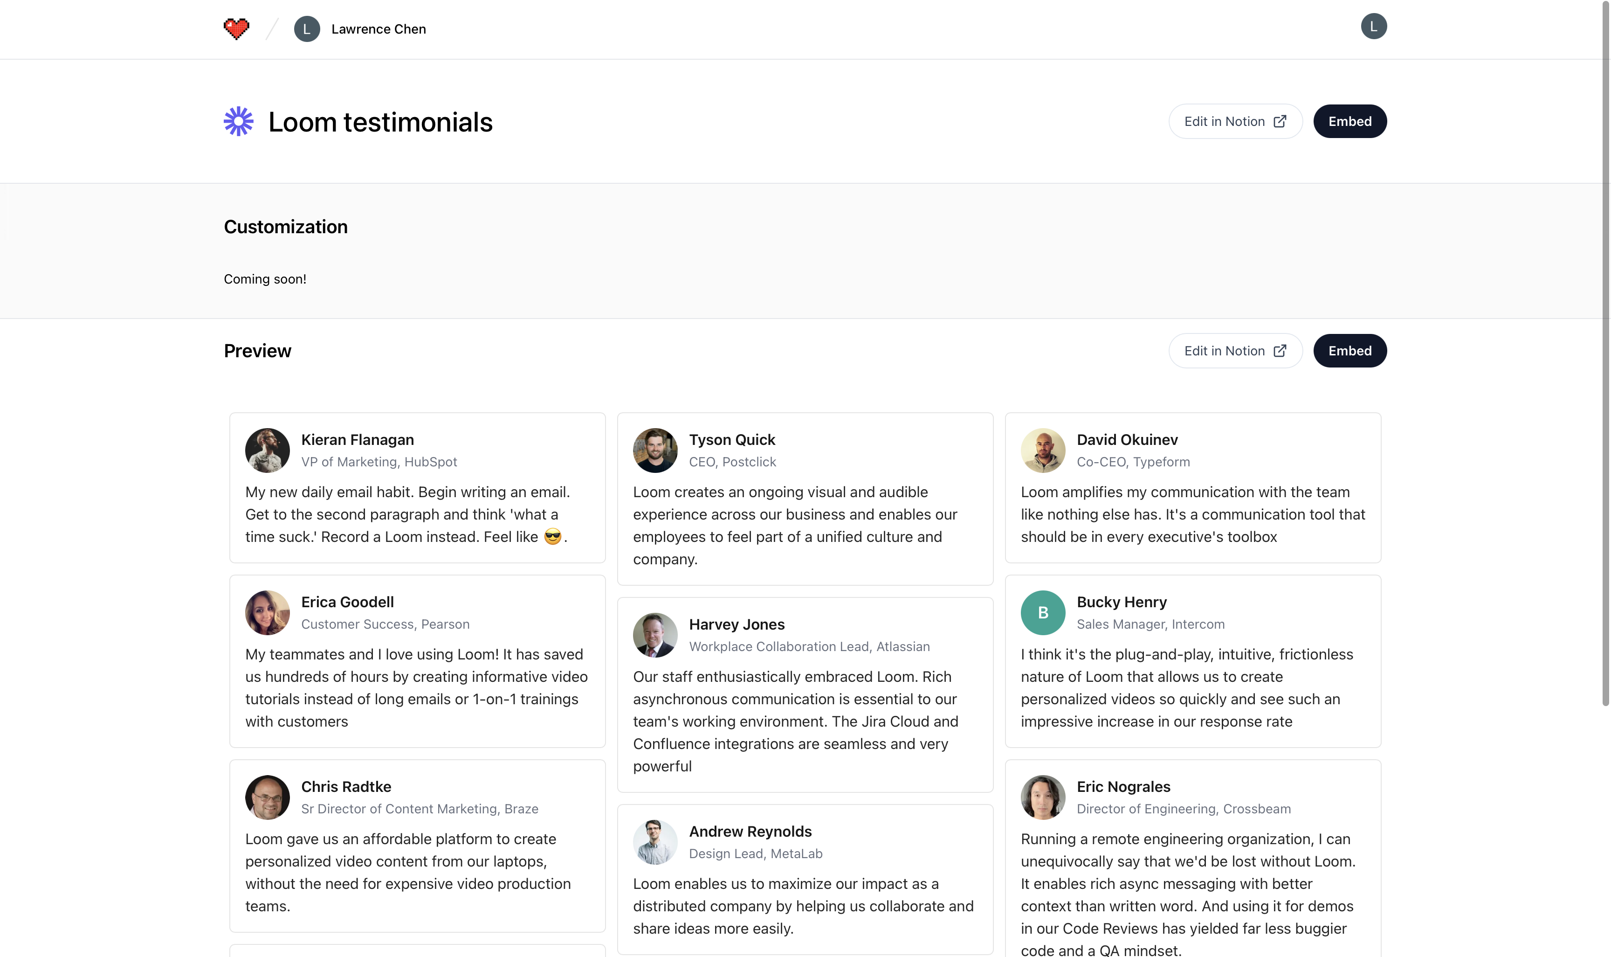Image resolution: width=1611 pixels, height=957 pixels.
Task: Click the Loom logo icon beside title
Action: [x=238, y=121]
